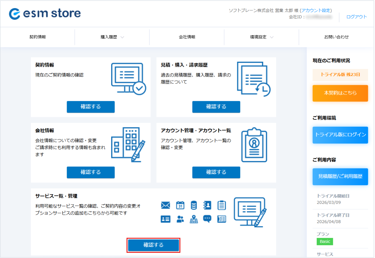Open the 契約情報 navigation tab
Screen dimensions: 375x258
point(38,37)
